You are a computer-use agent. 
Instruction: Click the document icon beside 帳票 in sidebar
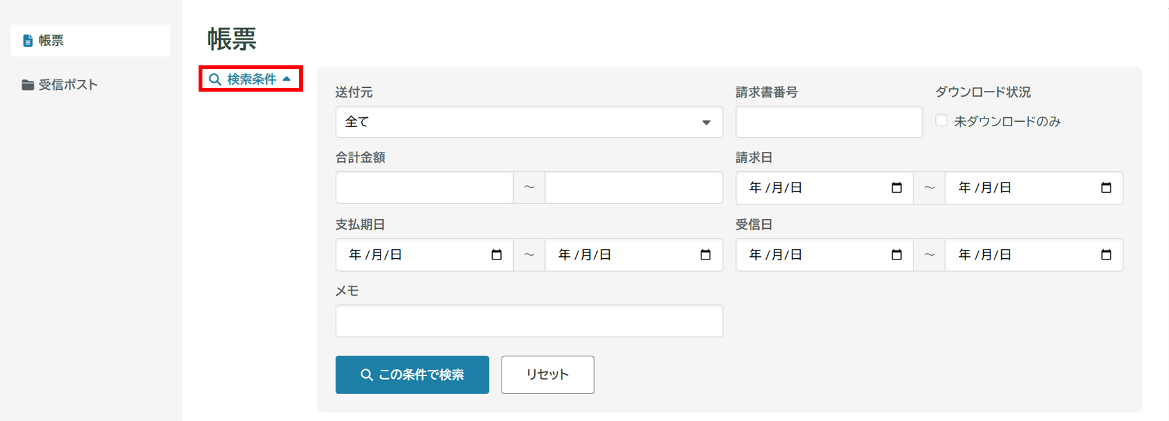[x=28, y=41]
